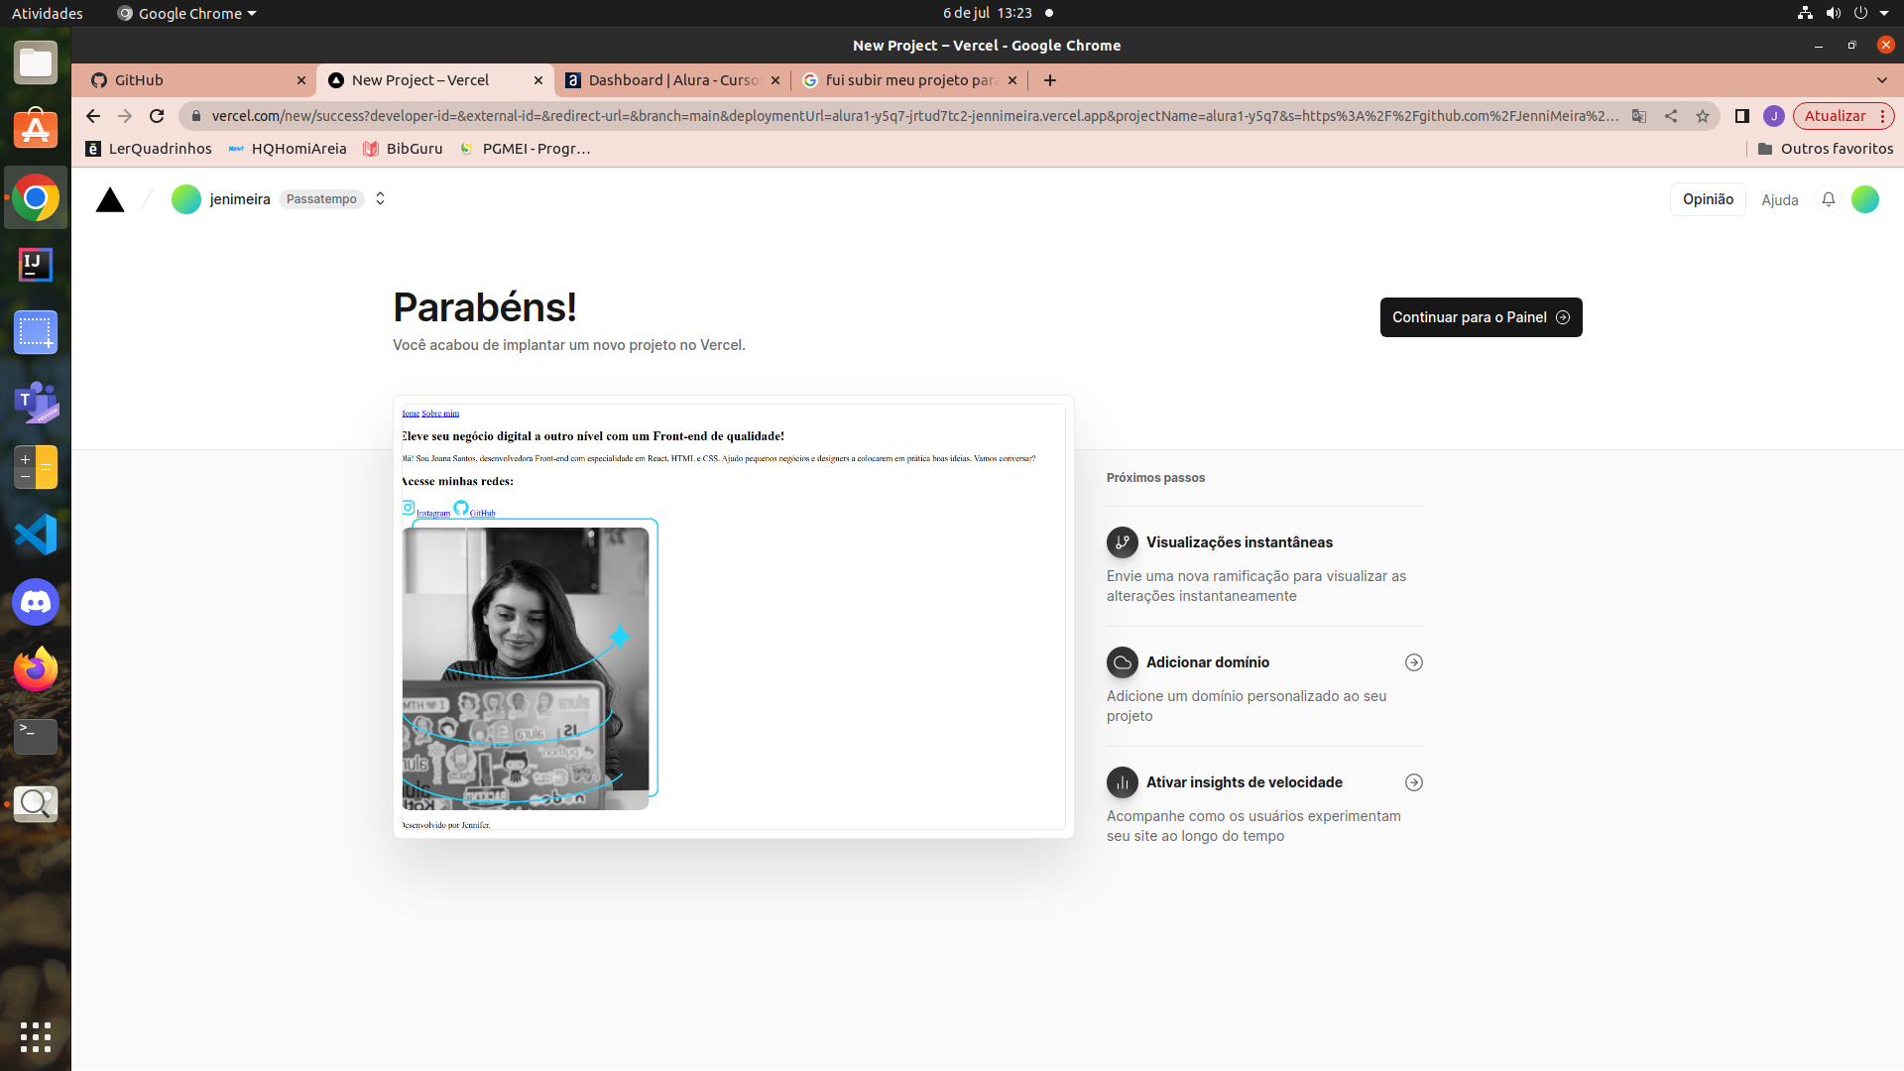Click Continuar para o Painel button

(1481, 316)
